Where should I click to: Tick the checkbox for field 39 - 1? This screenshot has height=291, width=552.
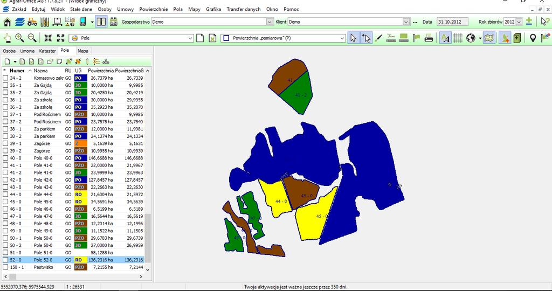pos(5,143)
